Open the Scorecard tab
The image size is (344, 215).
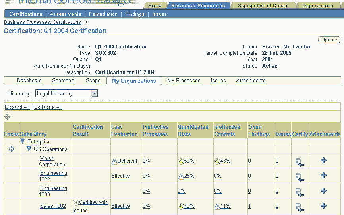tap(64, 81)
